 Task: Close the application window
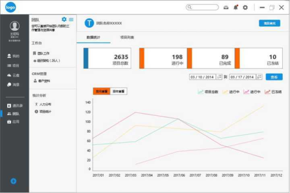[281, 7]
